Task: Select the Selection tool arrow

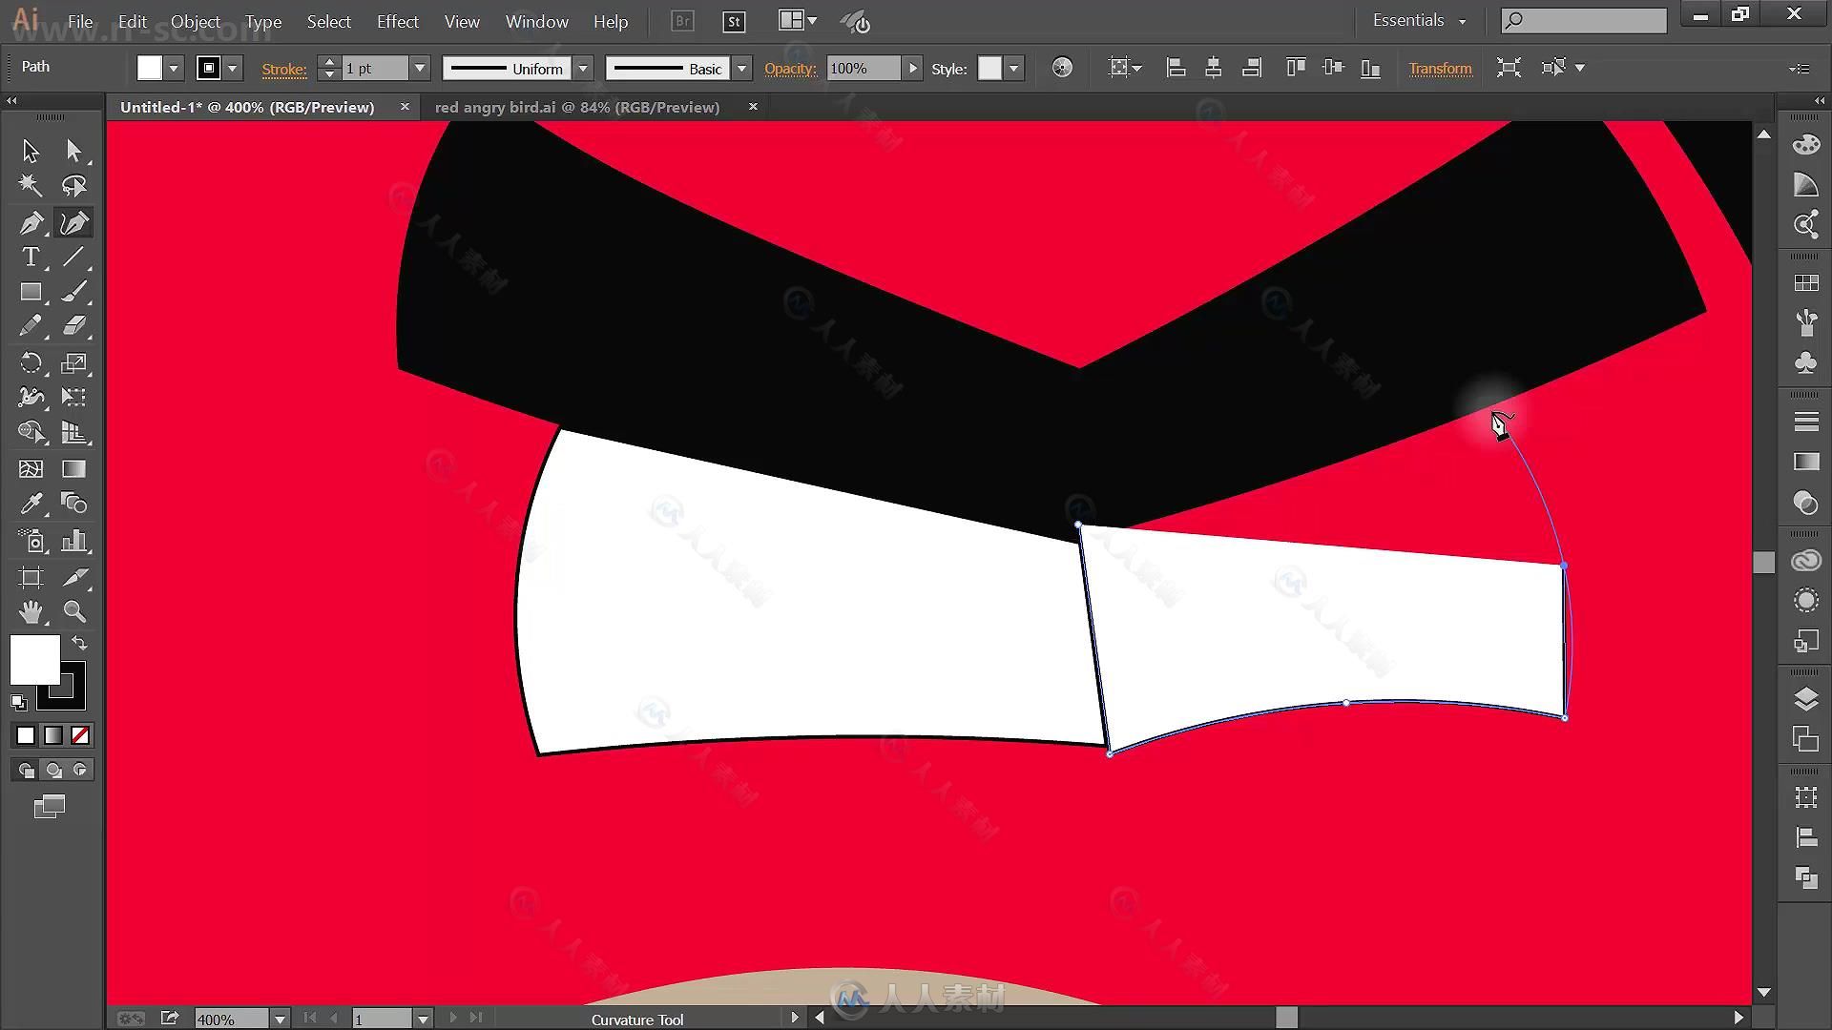Action: point(31,151)
